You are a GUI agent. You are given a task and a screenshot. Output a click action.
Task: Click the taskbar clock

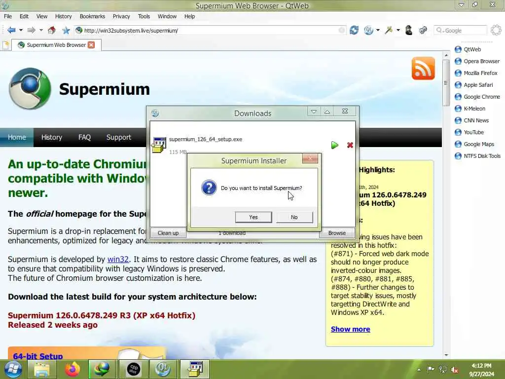[481, 370]
